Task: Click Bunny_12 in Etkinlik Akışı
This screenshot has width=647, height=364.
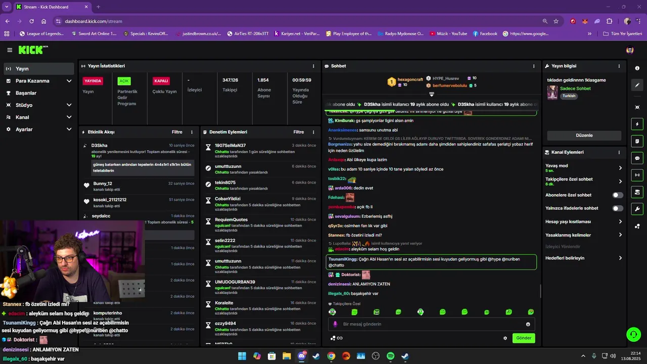Action: click(103, 184)
